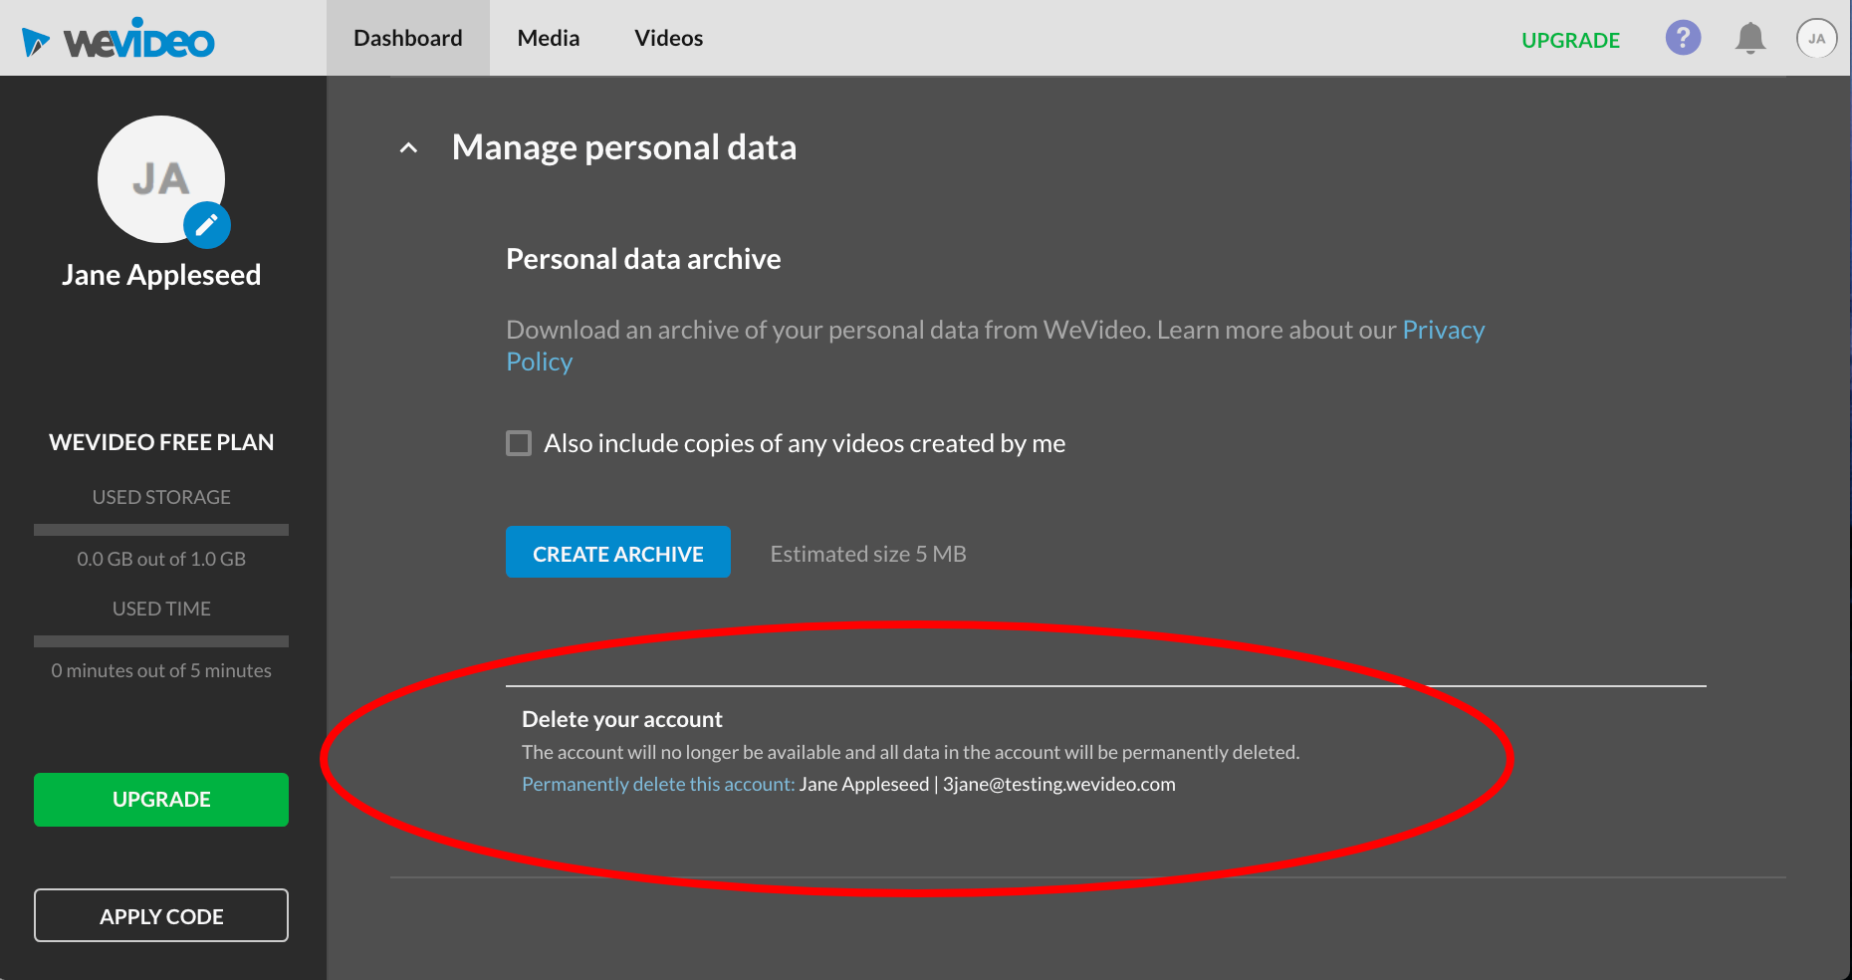Open the JA account avatar menu
1852x980 pixels.
point(1816,39)
